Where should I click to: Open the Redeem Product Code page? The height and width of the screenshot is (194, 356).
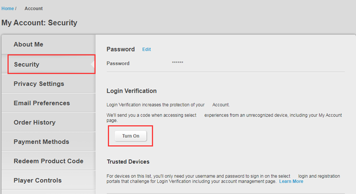click(x=48, y=161)
